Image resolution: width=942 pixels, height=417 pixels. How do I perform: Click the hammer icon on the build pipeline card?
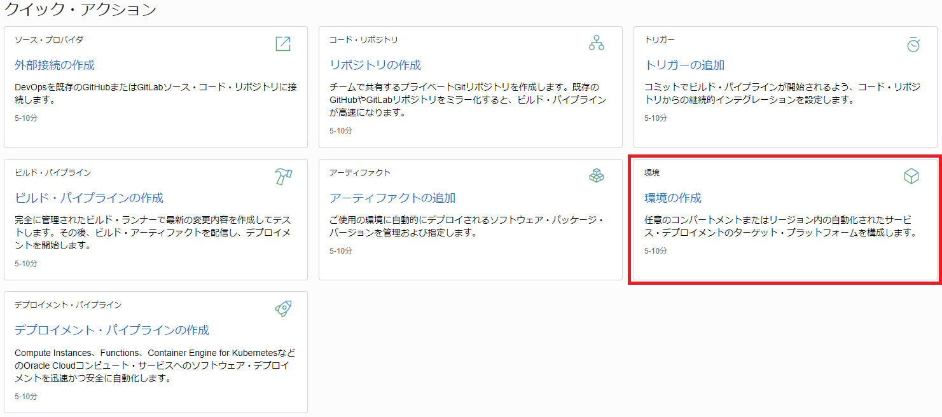click(283, 176)
